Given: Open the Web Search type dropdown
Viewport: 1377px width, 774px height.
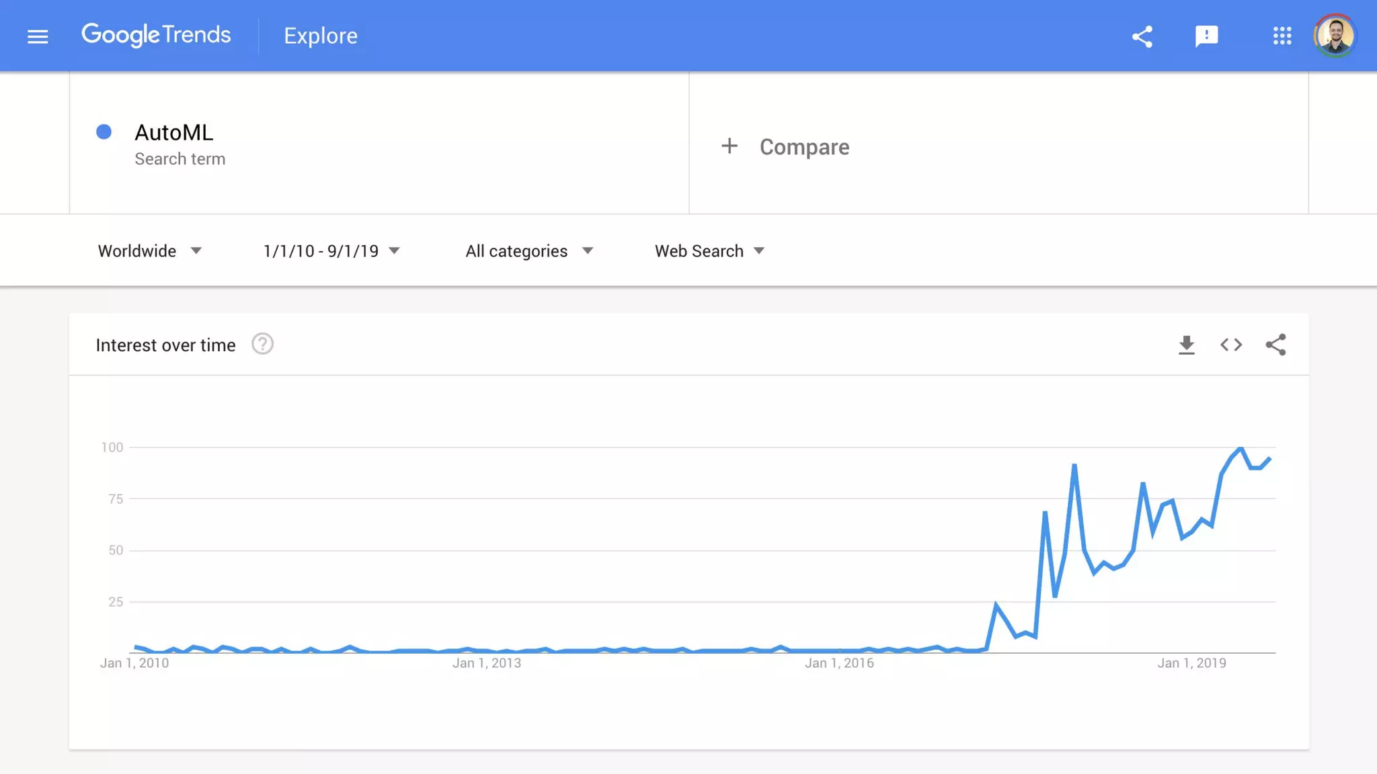Looking at the screenshot, I should tap(709, 251).
